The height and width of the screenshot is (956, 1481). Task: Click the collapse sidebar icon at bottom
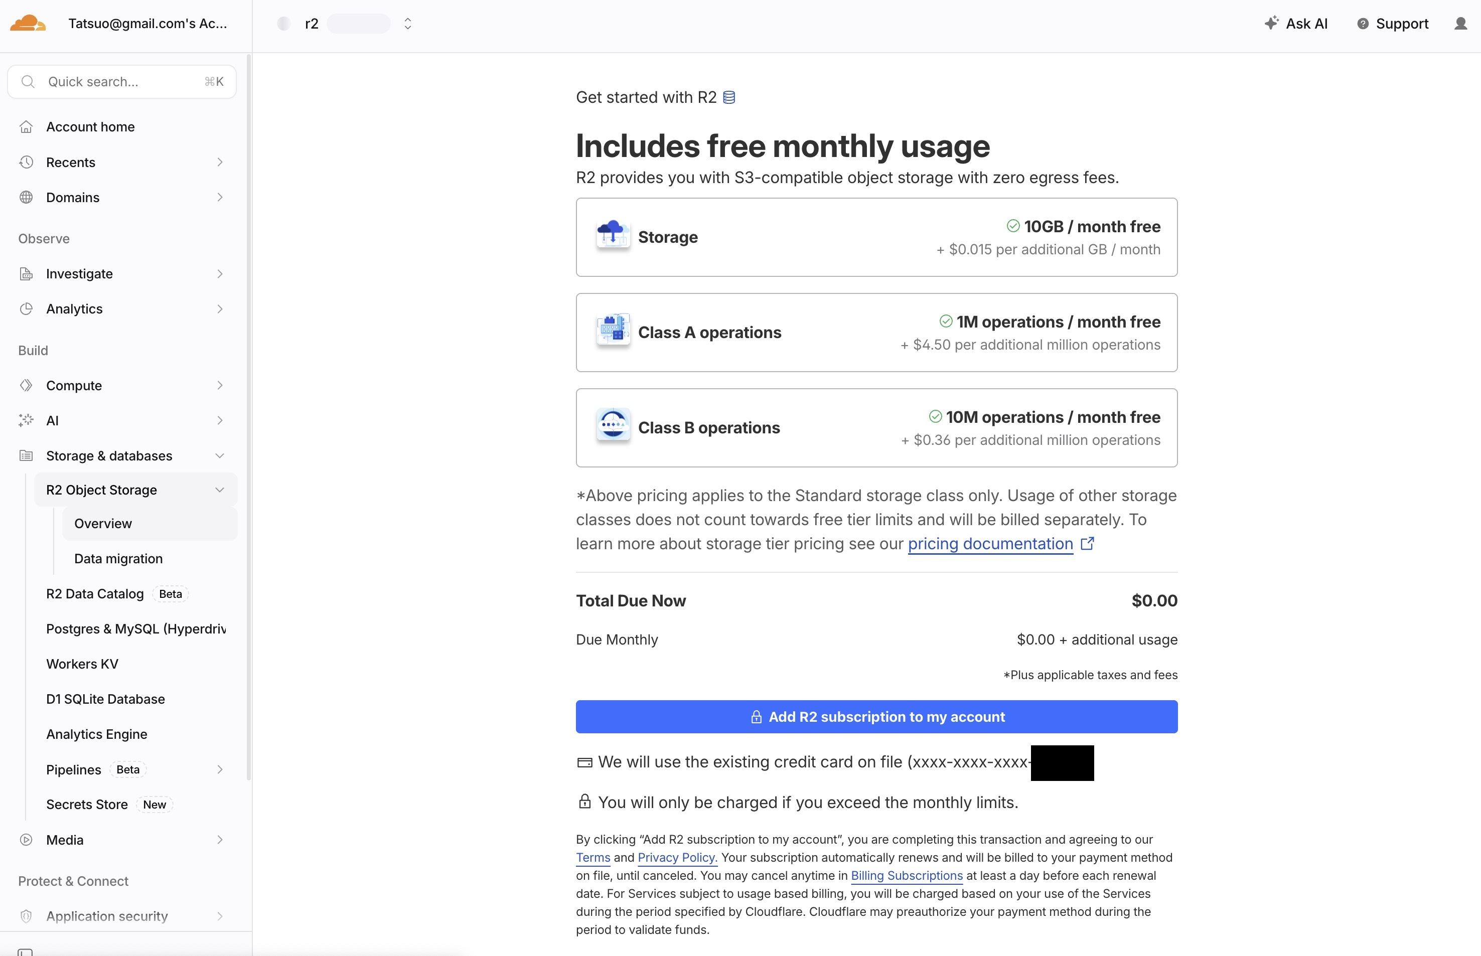click(x=26, y=951)
